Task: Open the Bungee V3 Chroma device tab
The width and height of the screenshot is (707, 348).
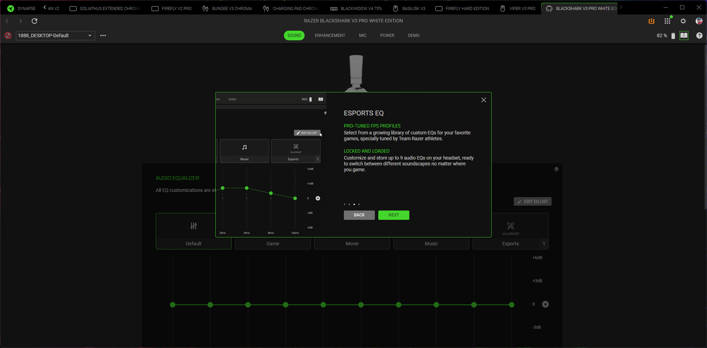Action: tap(227, 8)
